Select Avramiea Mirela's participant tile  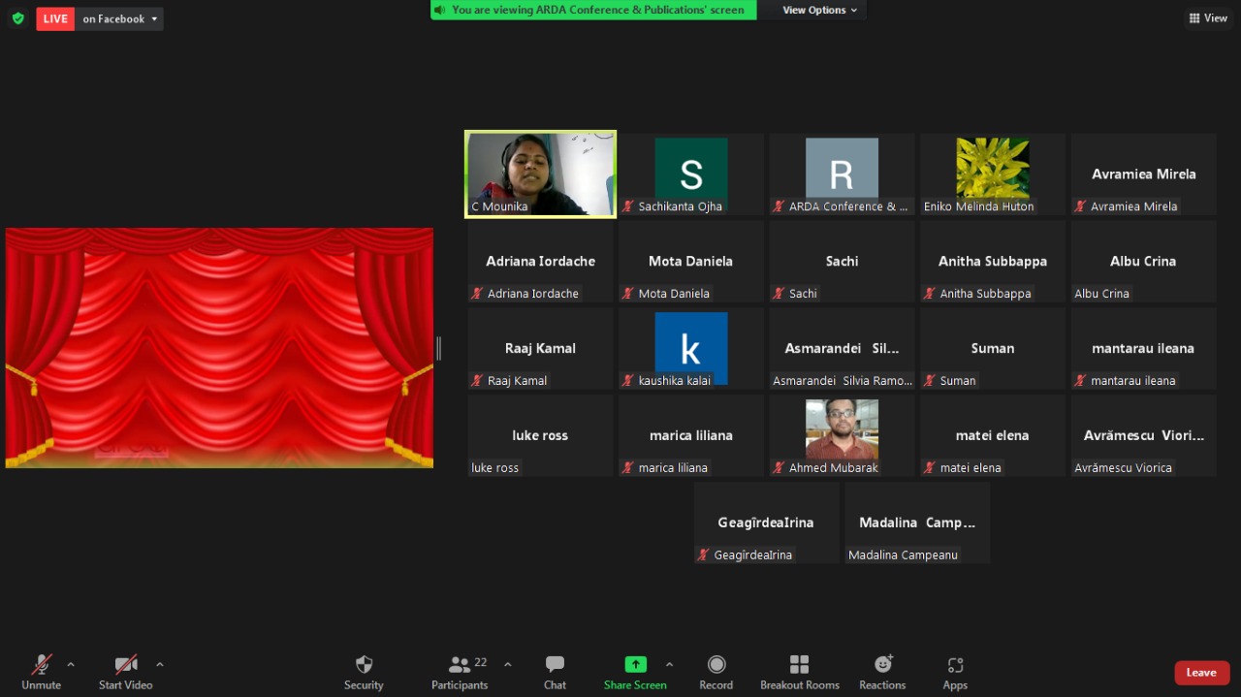point(1144,174)
